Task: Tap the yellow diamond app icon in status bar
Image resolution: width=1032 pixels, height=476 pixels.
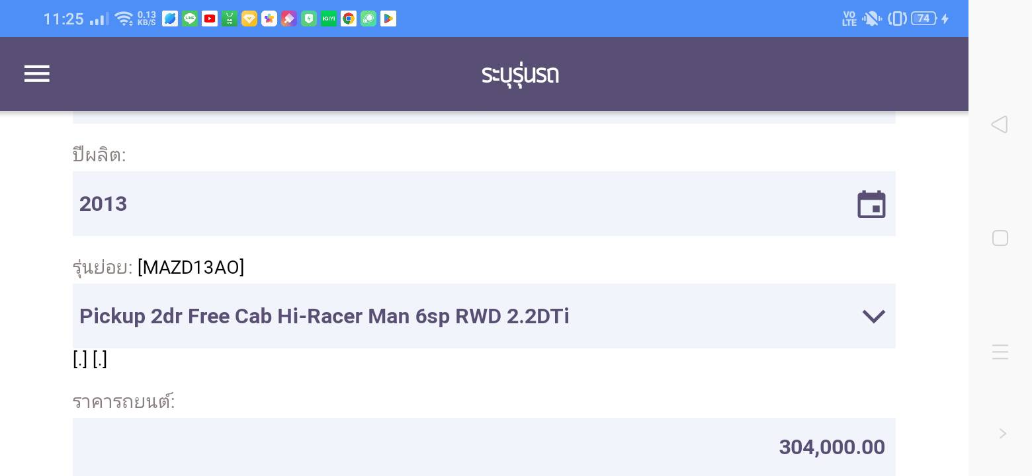Action: 249,19
